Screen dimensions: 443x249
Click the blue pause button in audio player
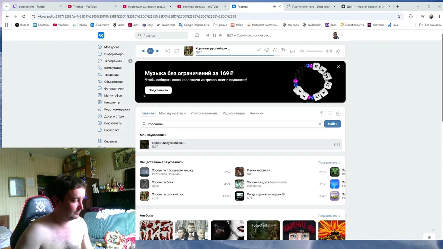[150, 51]
